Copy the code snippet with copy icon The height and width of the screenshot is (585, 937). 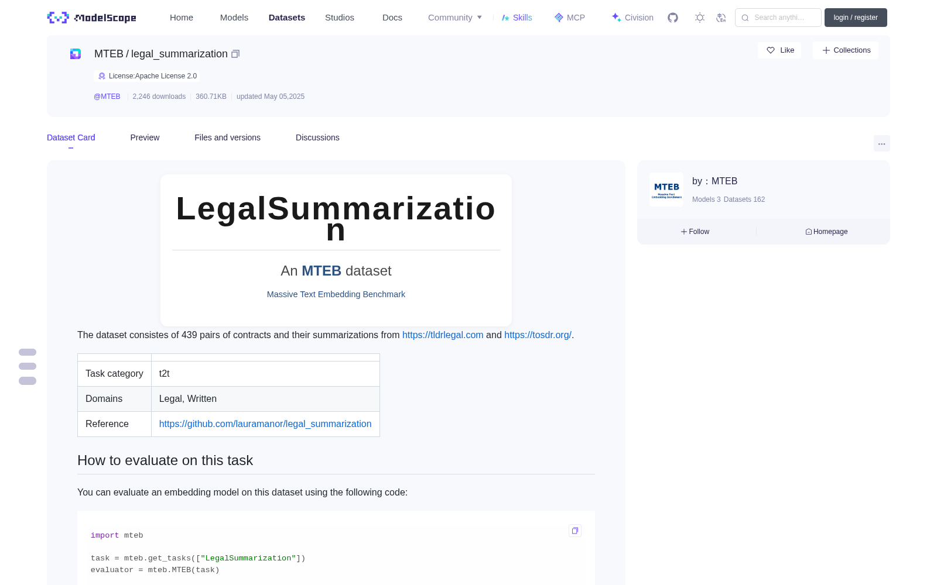pos(575,531)
